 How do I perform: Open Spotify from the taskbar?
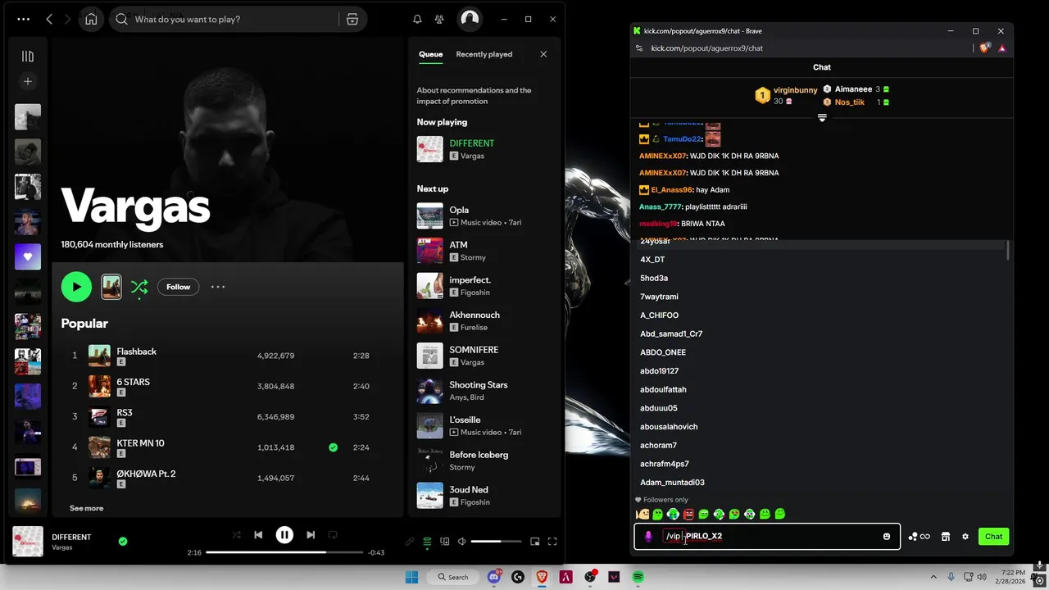638,577
